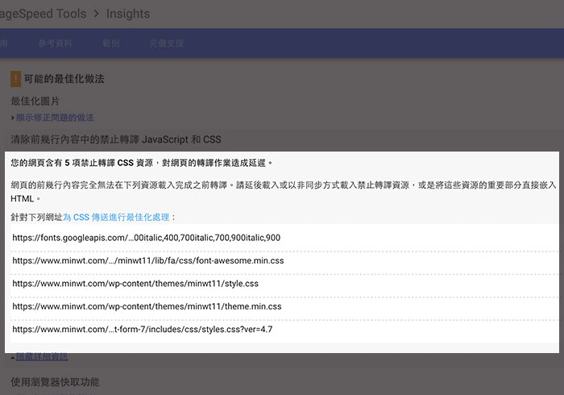Click the orange warning exclamation icon

16,79
